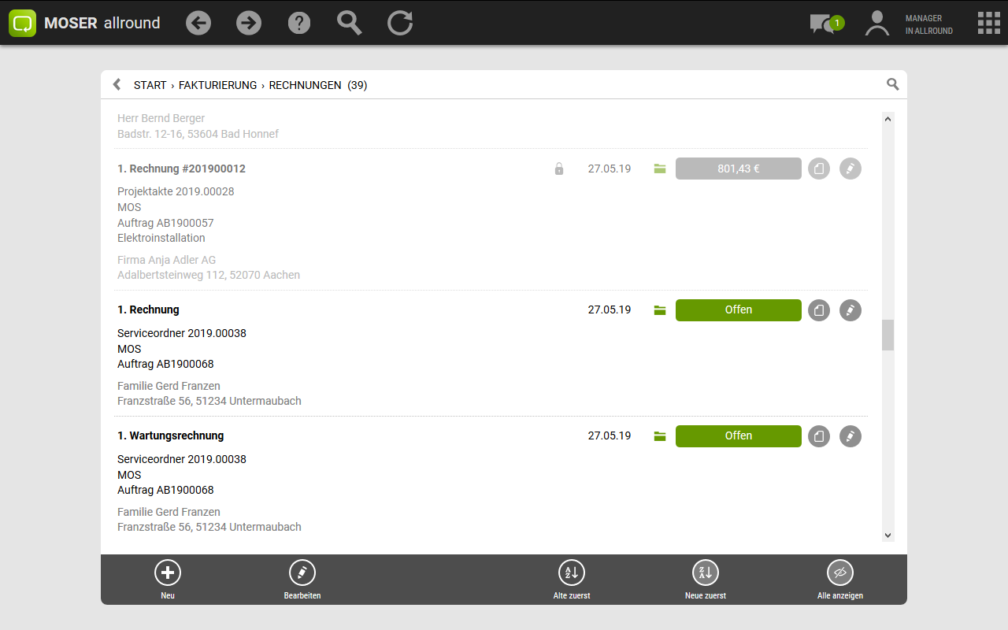Open folder icon of 1. Rechnung row
1008x630 pixels.
[x=660, y=310]
